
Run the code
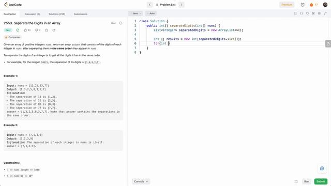click(307, 181)
